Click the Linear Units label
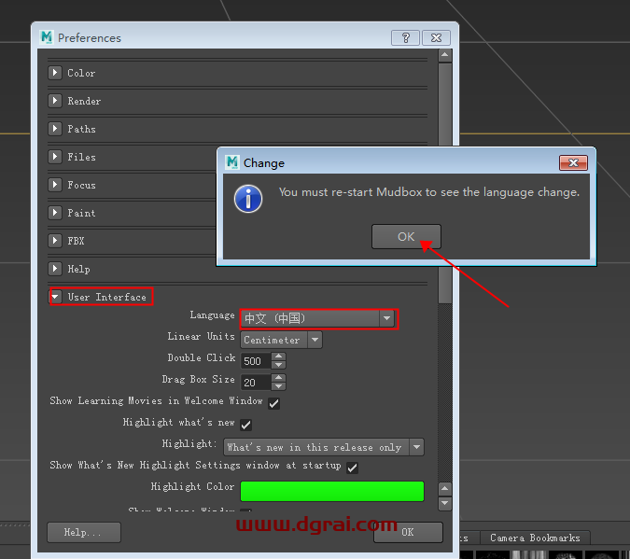Screen dimensions: 630x559 [201, 336]
